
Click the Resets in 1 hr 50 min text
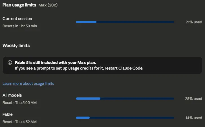(20, 26)
